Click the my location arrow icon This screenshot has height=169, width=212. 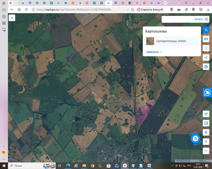(x=206, y=114)
